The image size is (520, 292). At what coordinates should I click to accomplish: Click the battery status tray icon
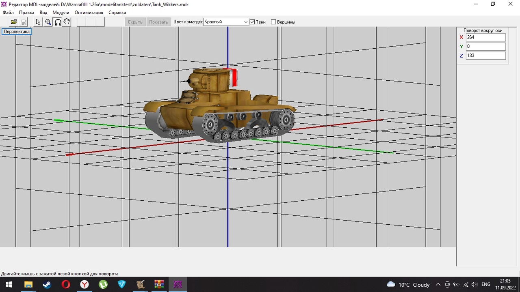click(456, 284)
